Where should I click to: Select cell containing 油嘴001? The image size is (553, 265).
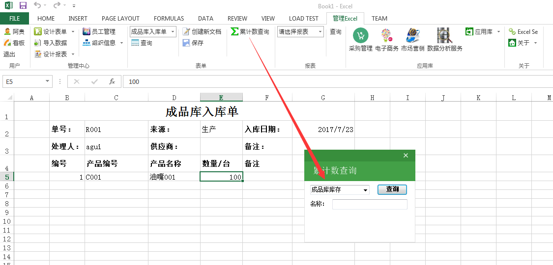174,177
